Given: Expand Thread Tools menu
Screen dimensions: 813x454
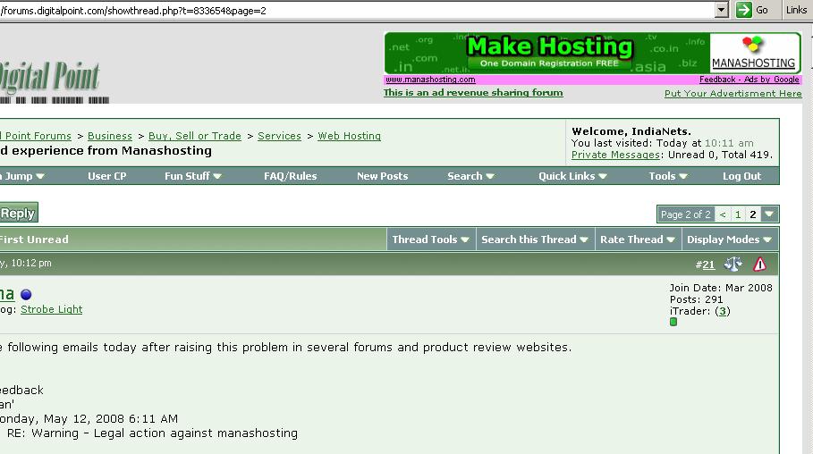Looking at the screenshot, I should [430, 240].
